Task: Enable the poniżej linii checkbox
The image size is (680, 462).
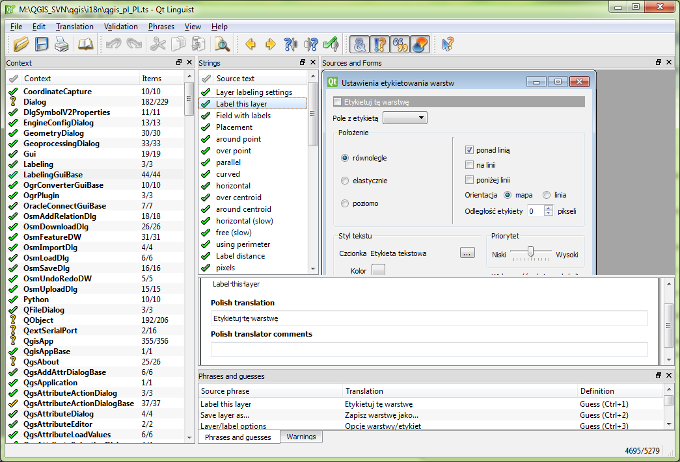Action: pos(469,180)
